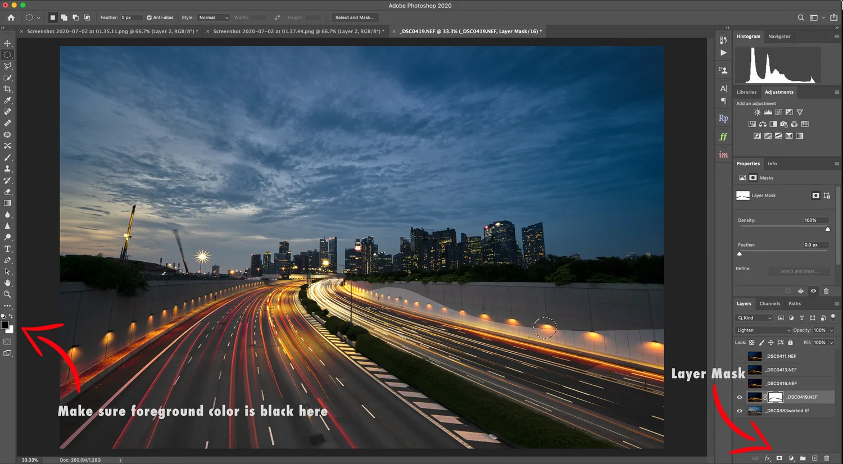Select the Pen tool
The image size is (843, 464).
[7, 260]
